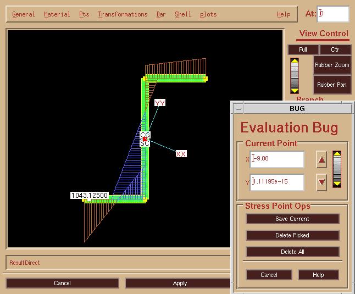Open the plots menu
Viewport: 355px width, 294px height.
click(208, 14)
